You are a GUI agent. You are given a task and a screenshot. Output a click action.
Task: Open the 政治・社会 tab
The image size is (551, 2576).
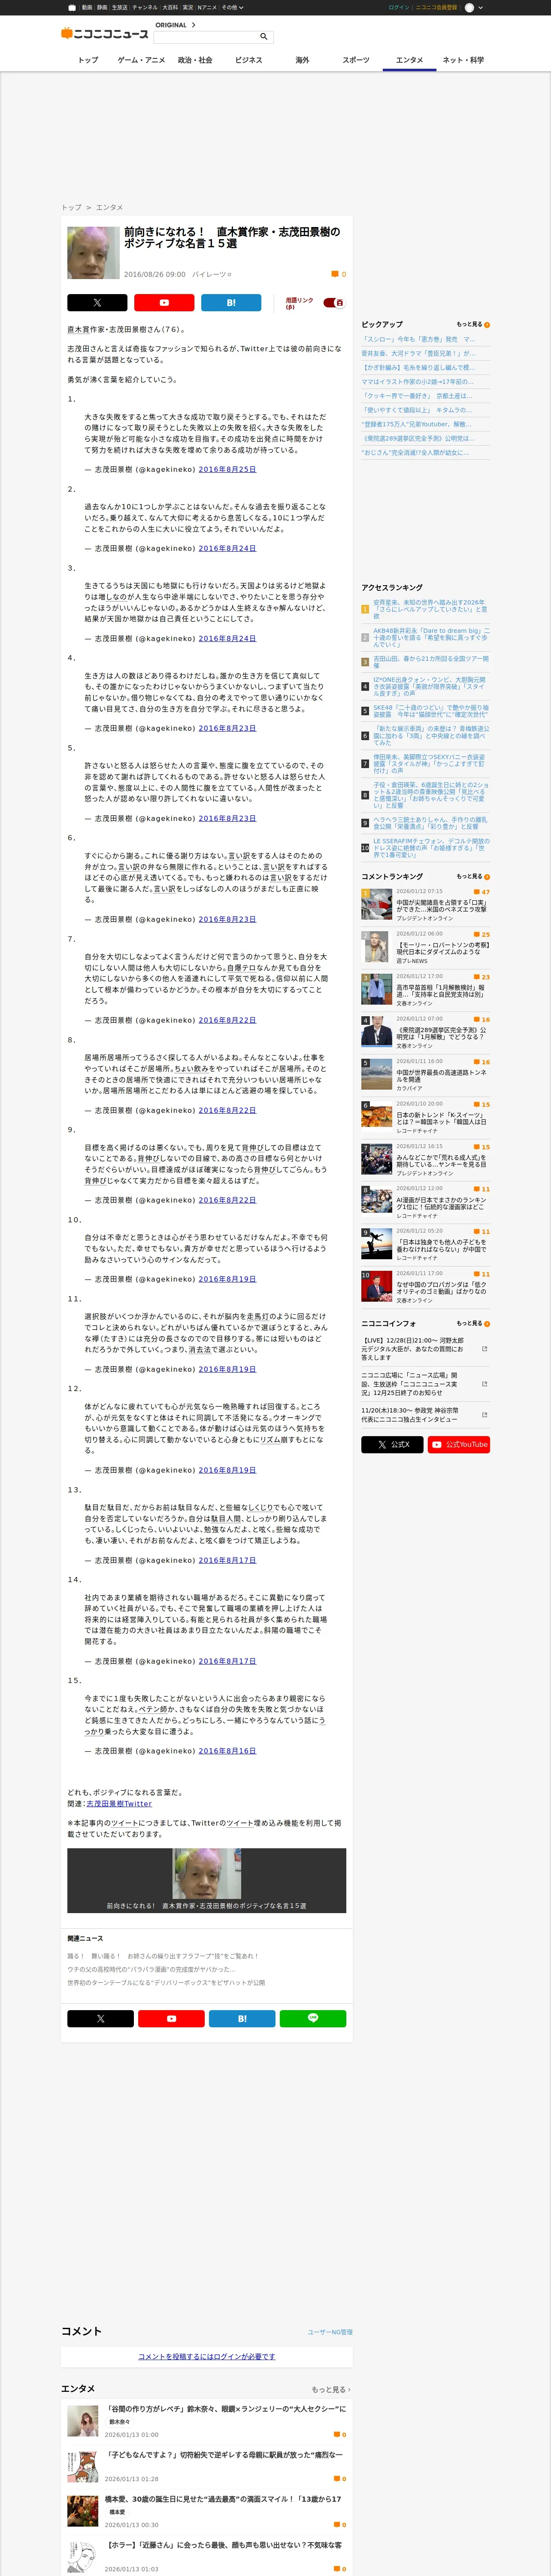195,60
